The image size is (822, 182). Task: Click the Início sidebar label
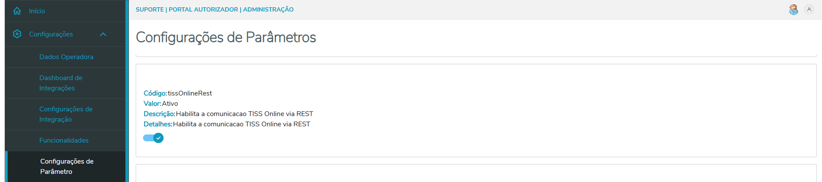click(x=37, y=11)
